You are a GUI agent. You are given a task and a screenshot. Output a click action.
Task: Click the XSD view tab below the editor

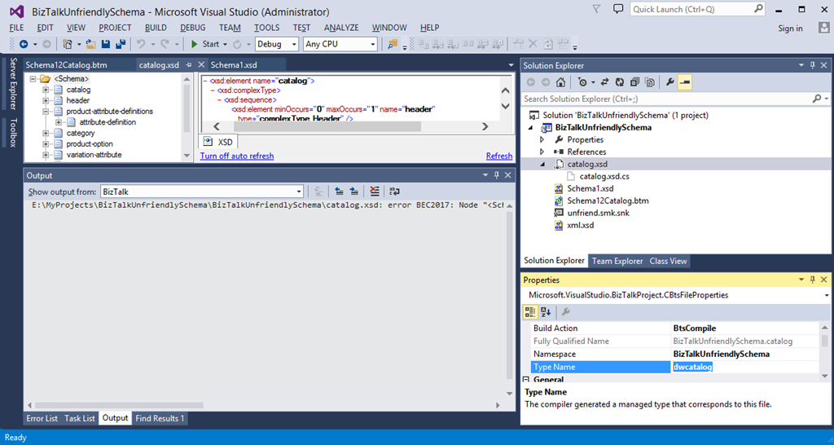[x=218, y=142]
